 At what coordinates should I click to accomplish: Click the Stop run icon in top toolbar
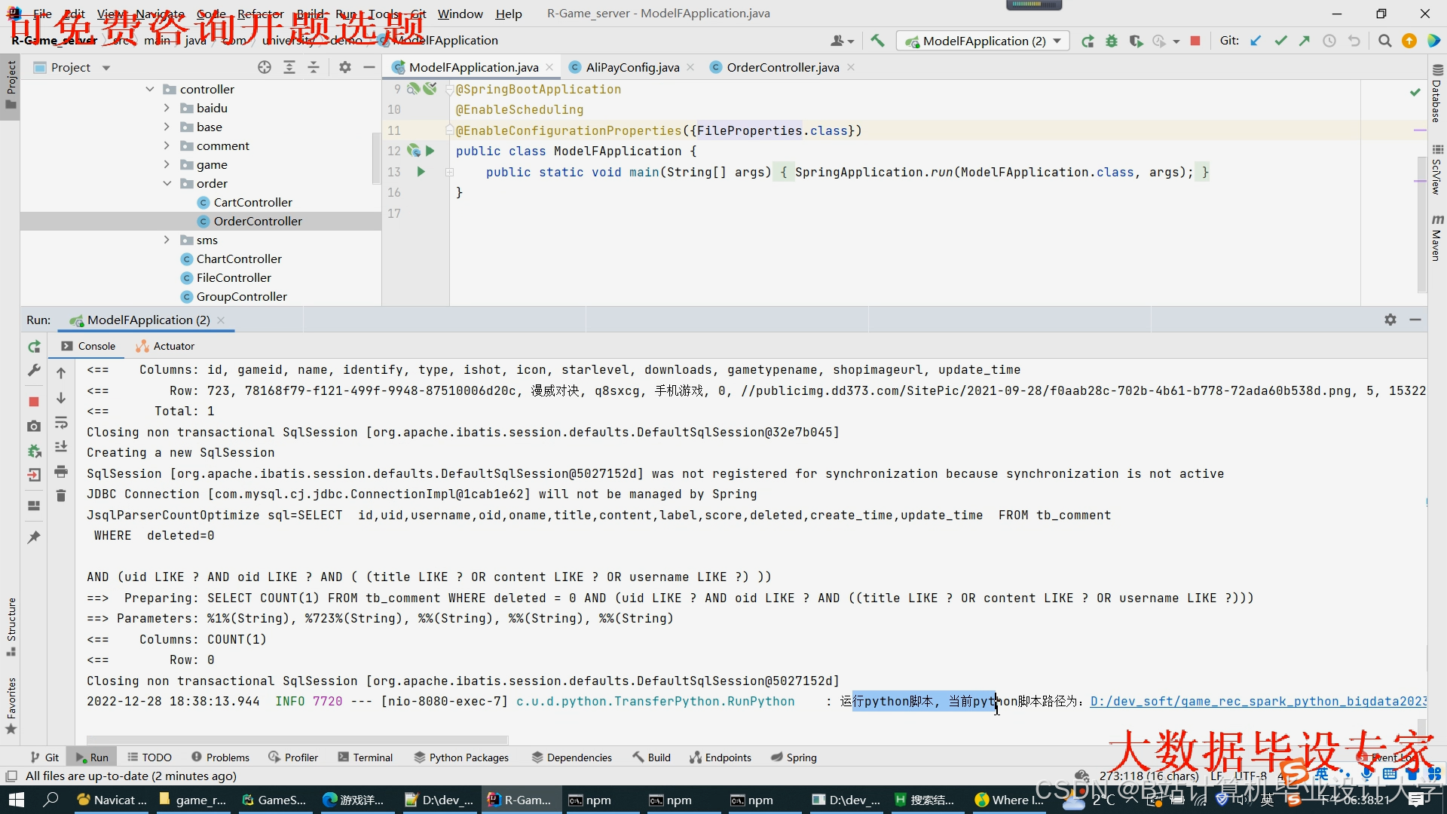click(x=1195, y=41)
